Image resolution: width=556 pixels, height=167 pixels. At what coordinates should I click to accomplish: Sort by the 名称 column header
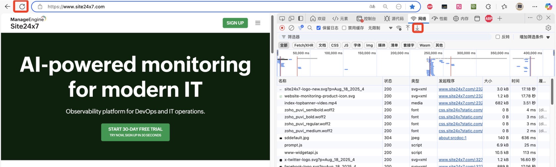pyautogui.click(x=329, y=81)
